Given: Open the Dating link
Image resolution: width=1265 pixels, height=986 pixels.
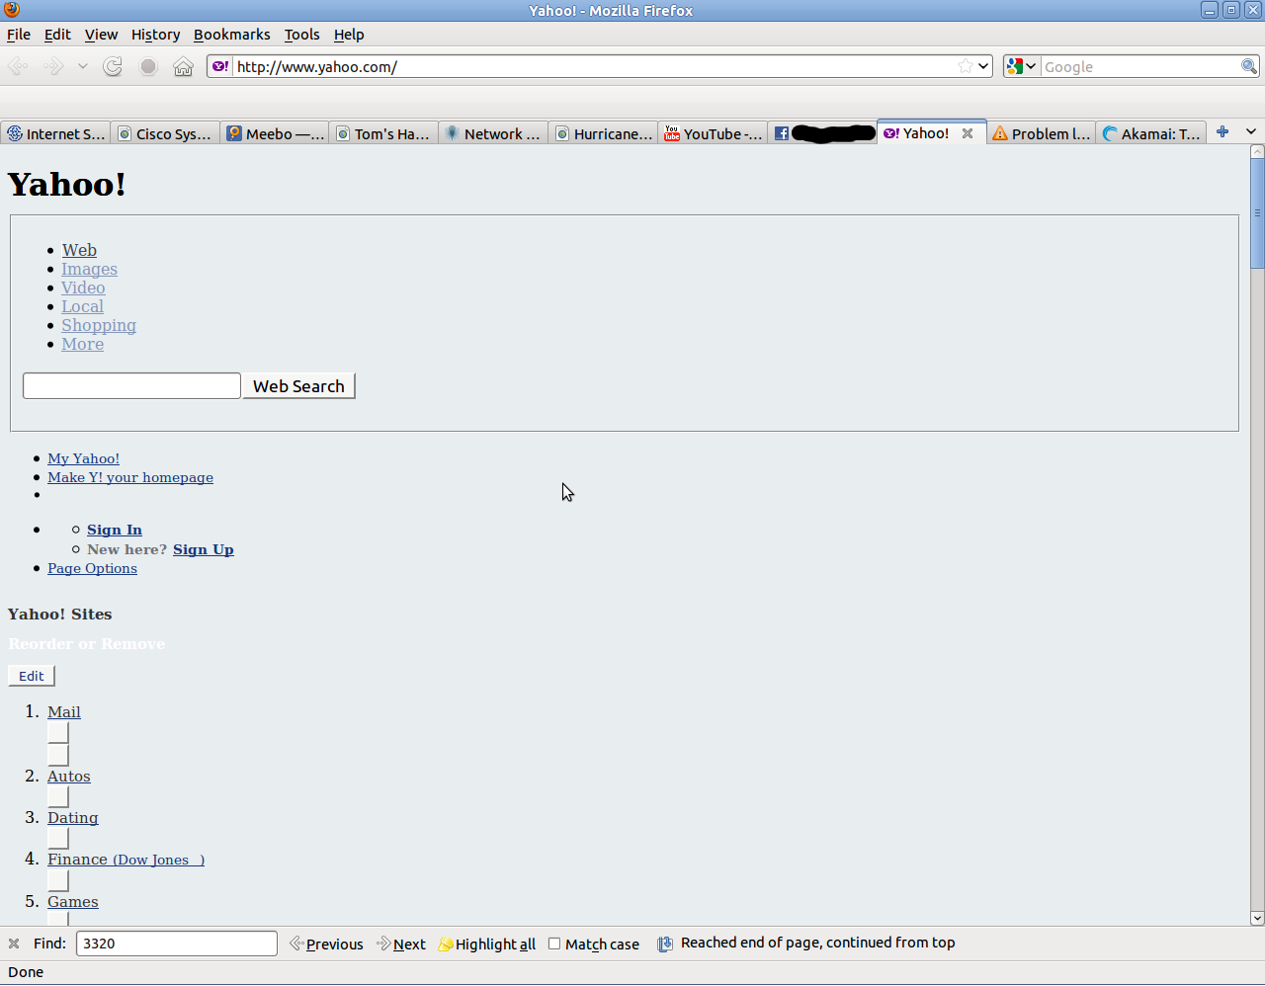Looking at the screenshot, I should pyautogui.click(x=73, y=817).
